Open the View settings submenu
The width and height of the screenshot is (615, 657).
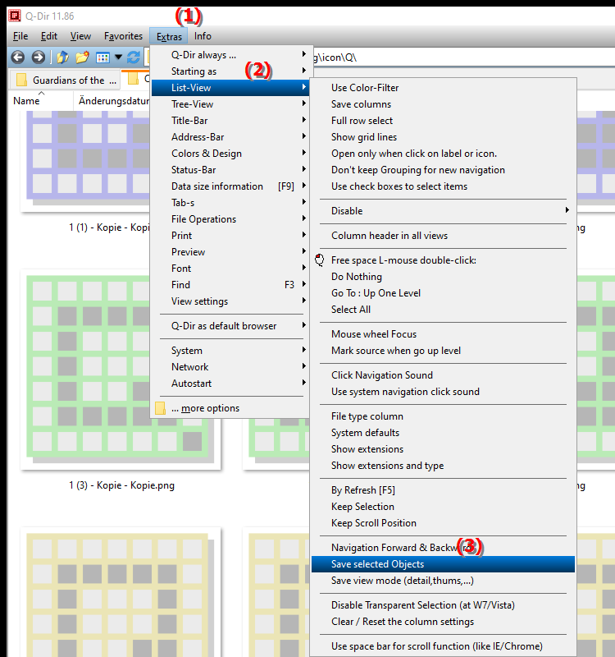pos(230,301)
